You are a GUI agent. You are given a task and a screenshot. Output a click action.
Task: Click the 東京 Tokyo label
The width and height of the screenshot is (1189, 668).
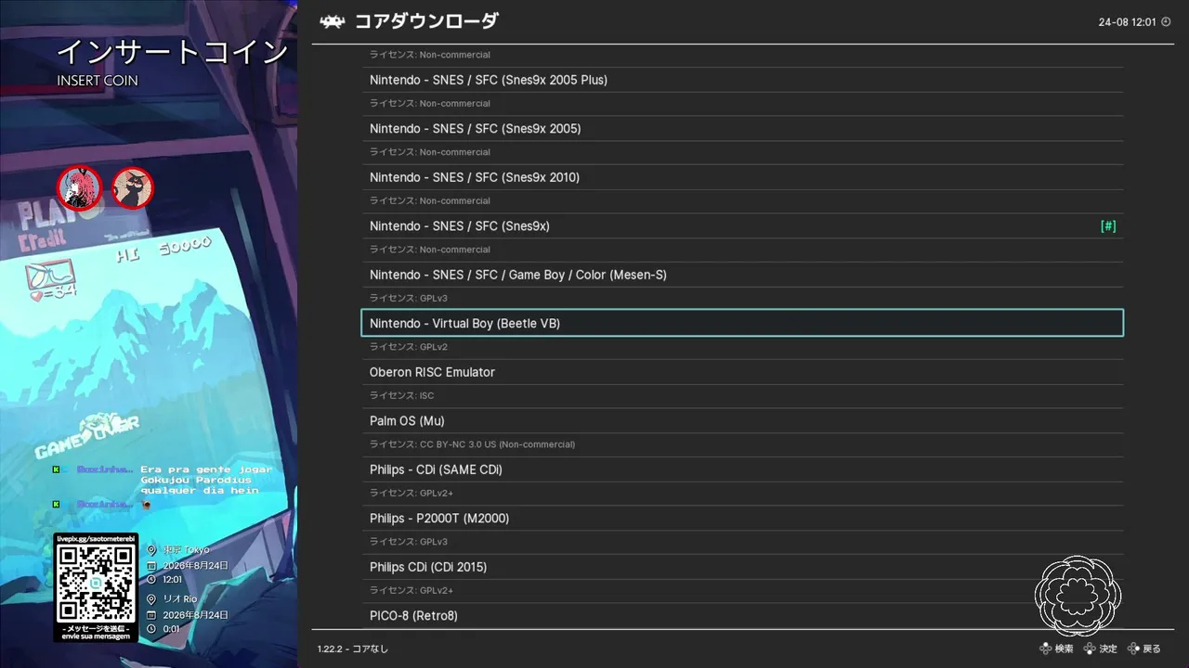coord(187,550)
